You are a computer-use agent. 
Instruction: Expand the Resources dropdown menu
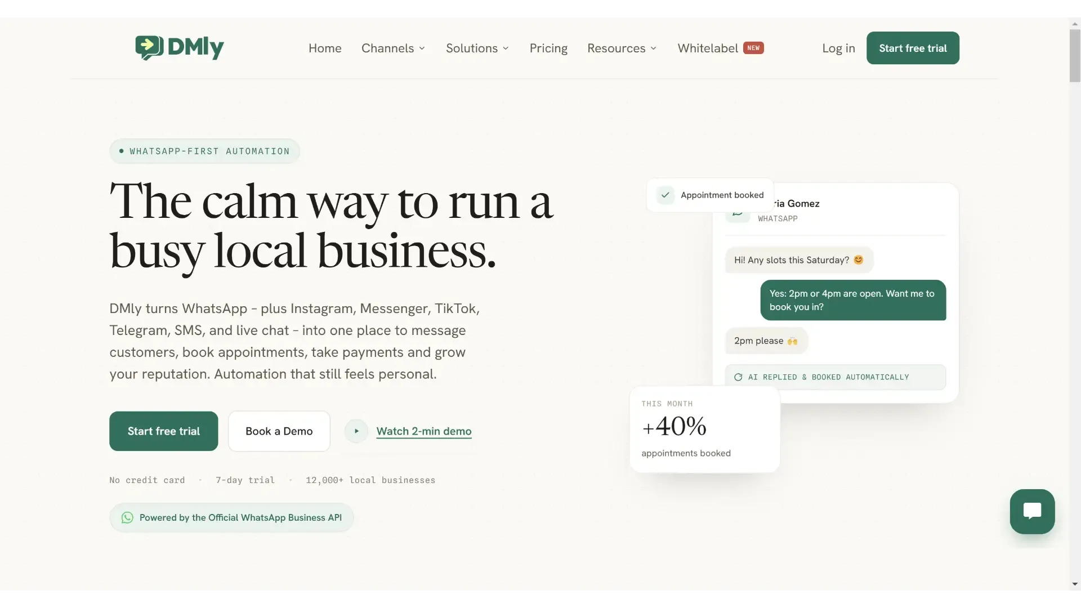tap(622, 48)
